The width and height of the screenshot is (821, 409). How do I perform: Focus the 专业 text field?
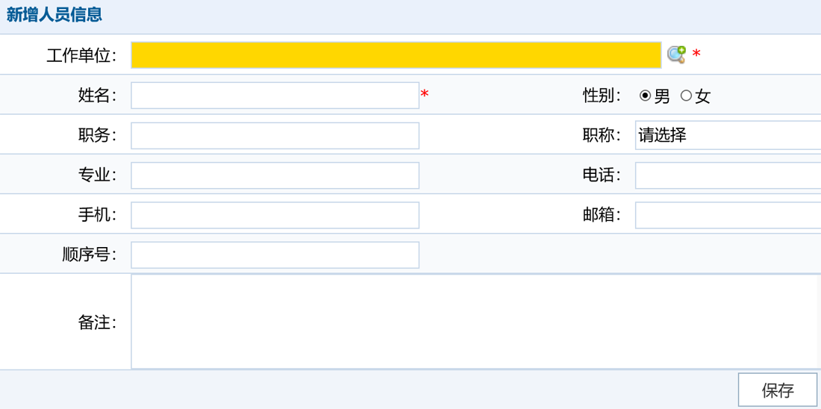[x=275, y=175]
